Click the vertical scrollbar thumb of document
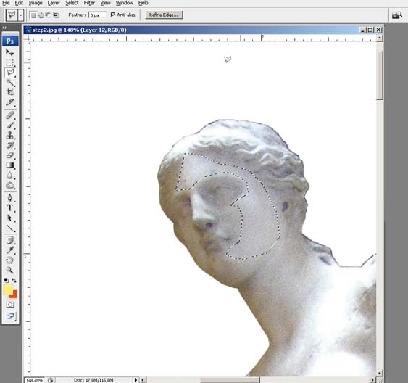This screenshot has height=383, width=408. (x=380, y=75)
